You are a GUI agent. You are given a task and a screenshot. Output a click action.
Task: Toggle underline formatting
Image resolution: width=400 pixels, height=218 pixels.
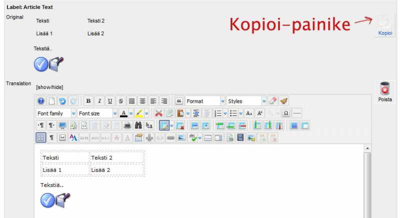110,101
